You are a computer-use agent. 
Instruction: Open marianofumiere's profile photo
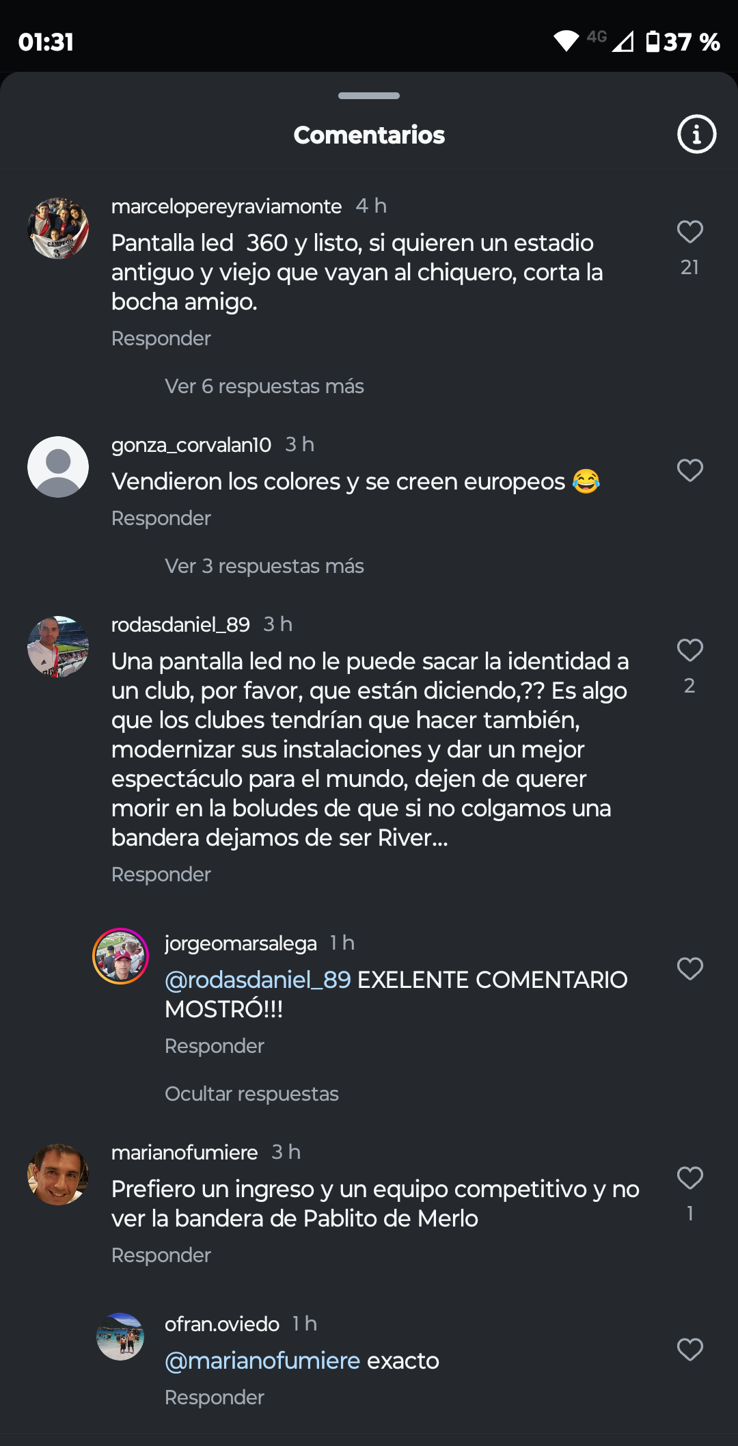click(x=58, y=1175)
